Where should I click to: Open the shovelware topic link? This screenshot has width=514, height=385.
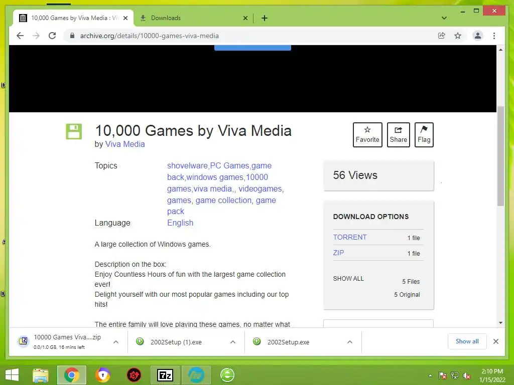[187, 165]
